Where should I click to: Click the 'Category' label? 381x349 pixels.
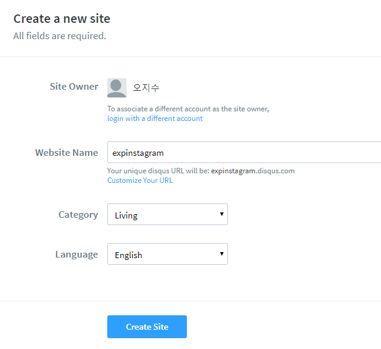78,215
